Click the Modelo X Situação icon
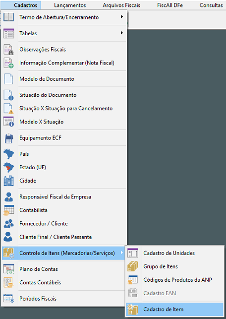Screen dimensions: 226x319 tap(8, 122)
